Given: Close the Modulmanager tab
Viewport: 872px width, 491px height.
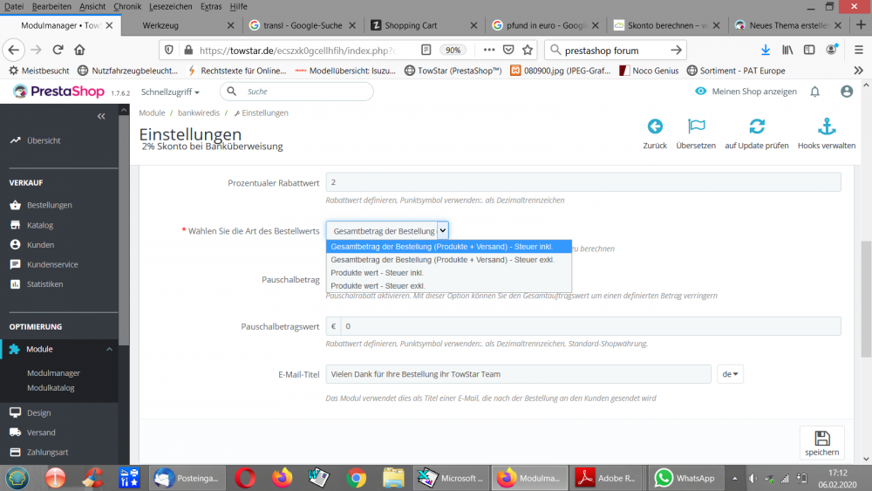Looking at the screenshot, I should click(x=110, y=25).
